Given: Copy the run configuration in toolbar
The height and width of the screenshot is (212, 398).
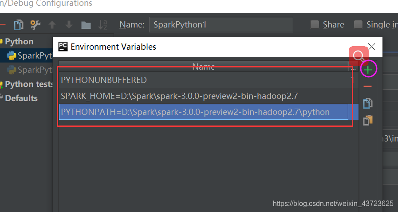Looking at the screenshot, I should click(19, 25).
